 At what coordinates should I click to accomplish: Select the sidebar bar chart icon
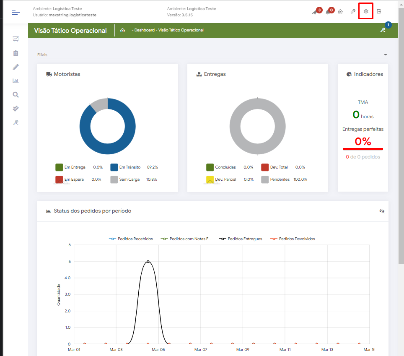[16, 81]
